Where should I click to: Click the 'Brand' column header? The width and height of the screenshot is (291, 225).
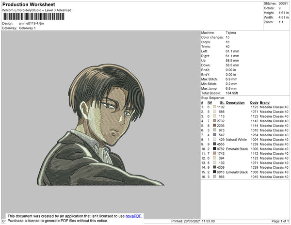click(265, 103)
